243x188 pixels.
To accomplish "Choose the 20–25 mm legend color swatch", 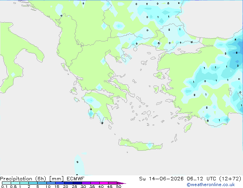I will (x=68, y=183).
